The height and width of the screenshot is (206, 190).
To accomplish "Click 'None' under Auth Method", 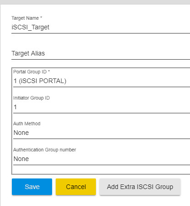I will click(21, 133).
